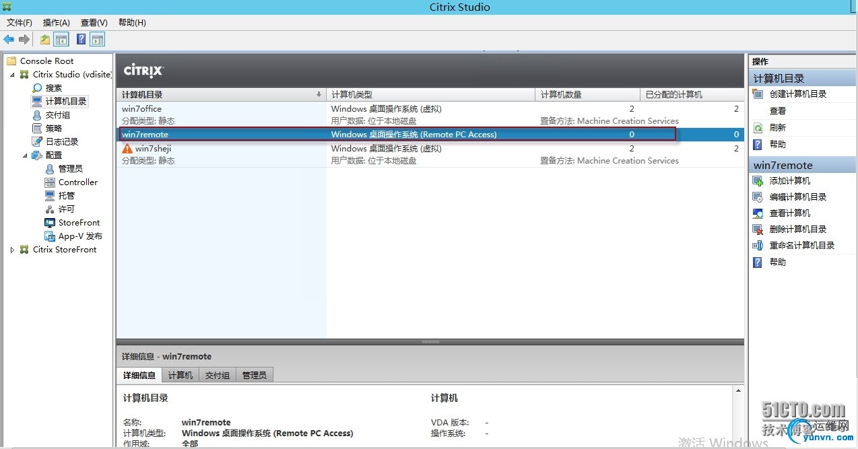This screenshot has height=449, width=858.
Task: Select Citrix StoreFront tree item
Action: pyautogui.click(x=65, y=250)
